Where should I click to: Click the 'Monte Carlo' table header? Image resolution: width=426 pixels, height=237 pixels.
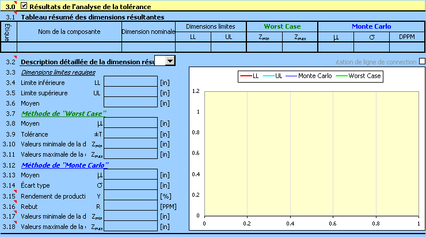click(x=371, y=26)
